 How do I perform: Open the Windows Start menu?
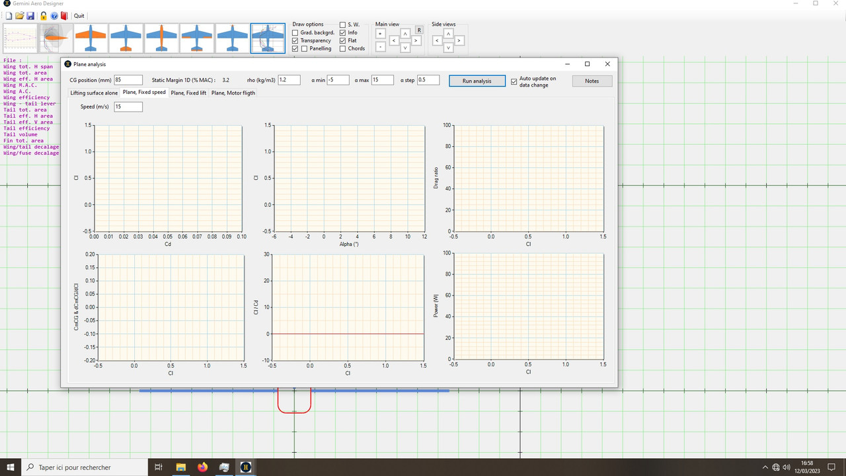[11, 467]
